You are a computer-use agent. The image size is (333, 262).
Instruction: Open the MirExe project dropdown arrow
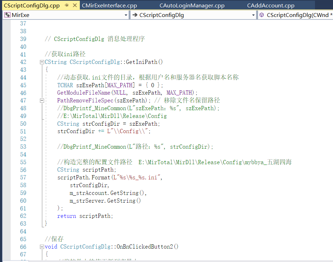click(126, 15)
